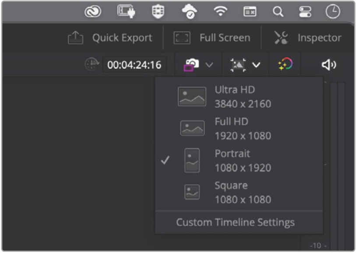The height and width of the screenshot is (253, 356).
Task: Mute audio with the speaker icon
Action: click(329, 65)
